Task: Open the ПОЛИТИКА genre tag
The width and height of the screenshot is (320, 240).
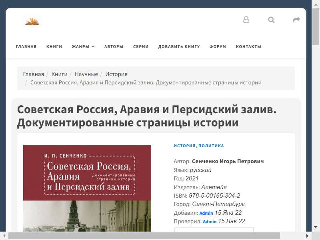Action: click(x=211, y=146)
